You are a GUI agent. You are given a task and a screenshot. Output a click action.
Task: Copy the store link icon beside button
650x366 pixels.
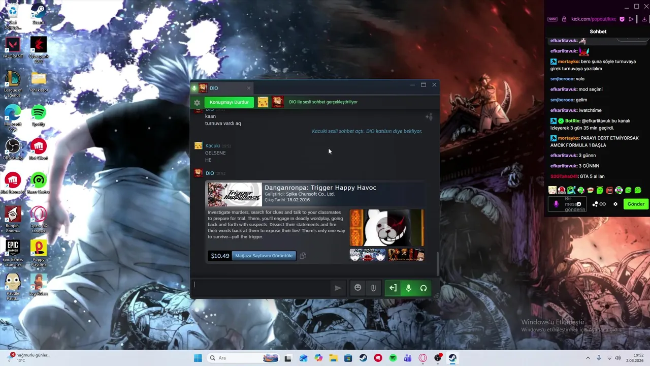point(303,256)
